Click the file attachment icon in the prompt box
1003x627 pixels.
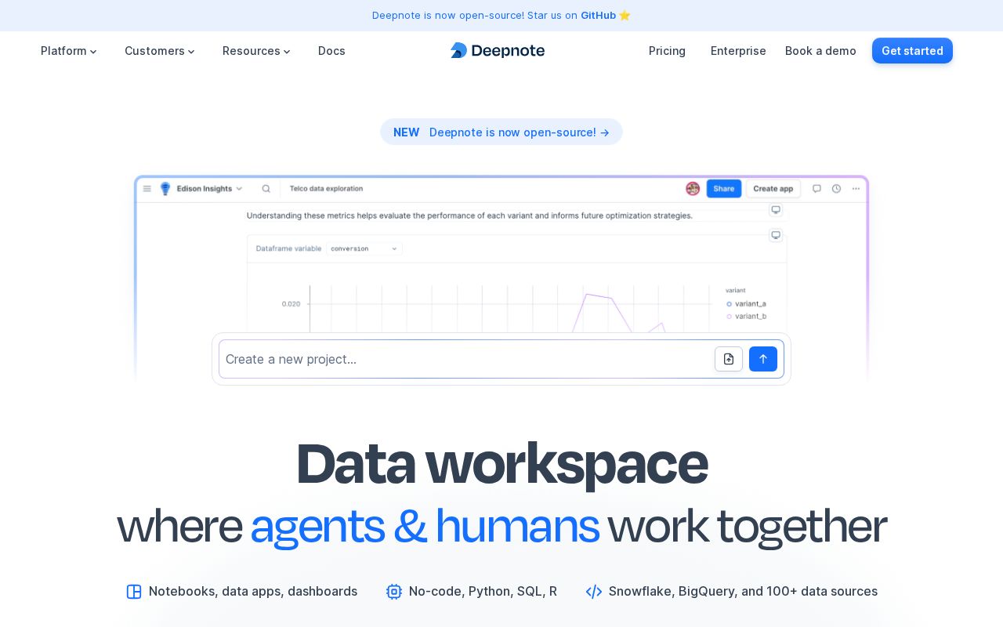pyautogui.click(x=729, y=359)
